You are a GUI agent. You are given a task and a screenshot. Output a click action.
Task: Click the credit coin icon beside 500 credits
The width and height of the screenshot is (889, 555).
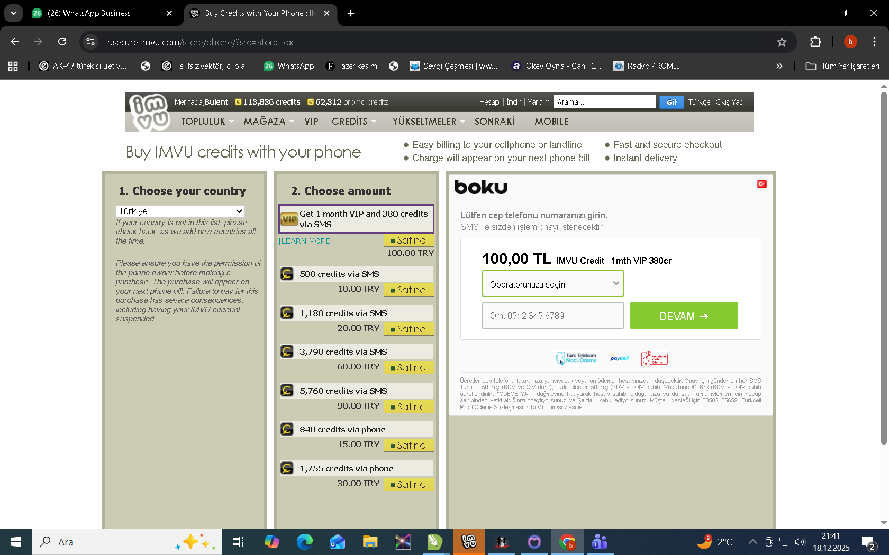[x=287, y=274]
